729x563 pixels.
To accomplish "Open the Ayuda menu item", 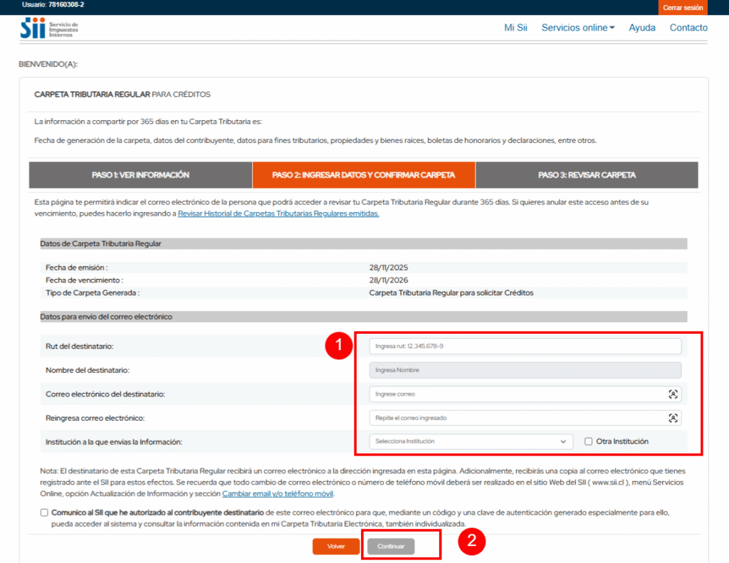I will [x=641, y=28].
